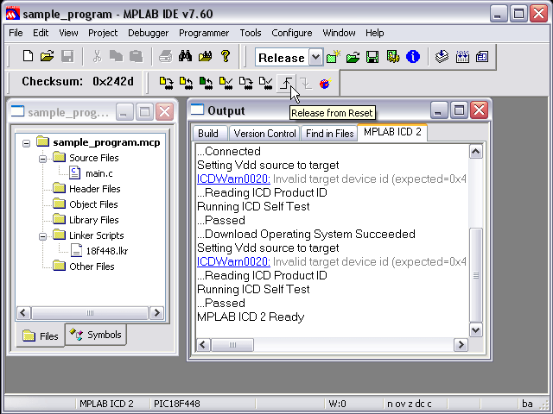Select 18f448.lkr linker script file
Screen dimensions: 553x414
pyautogui.click(x=106, y=251)
